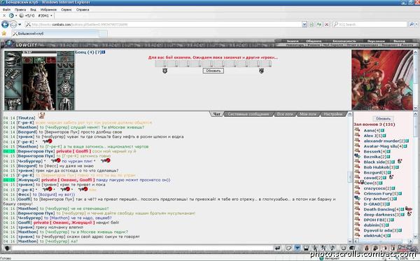Click scroll-down arrow beside the red artwork
This screenshot has width=420, height=261.
click(x=415, y=108)
